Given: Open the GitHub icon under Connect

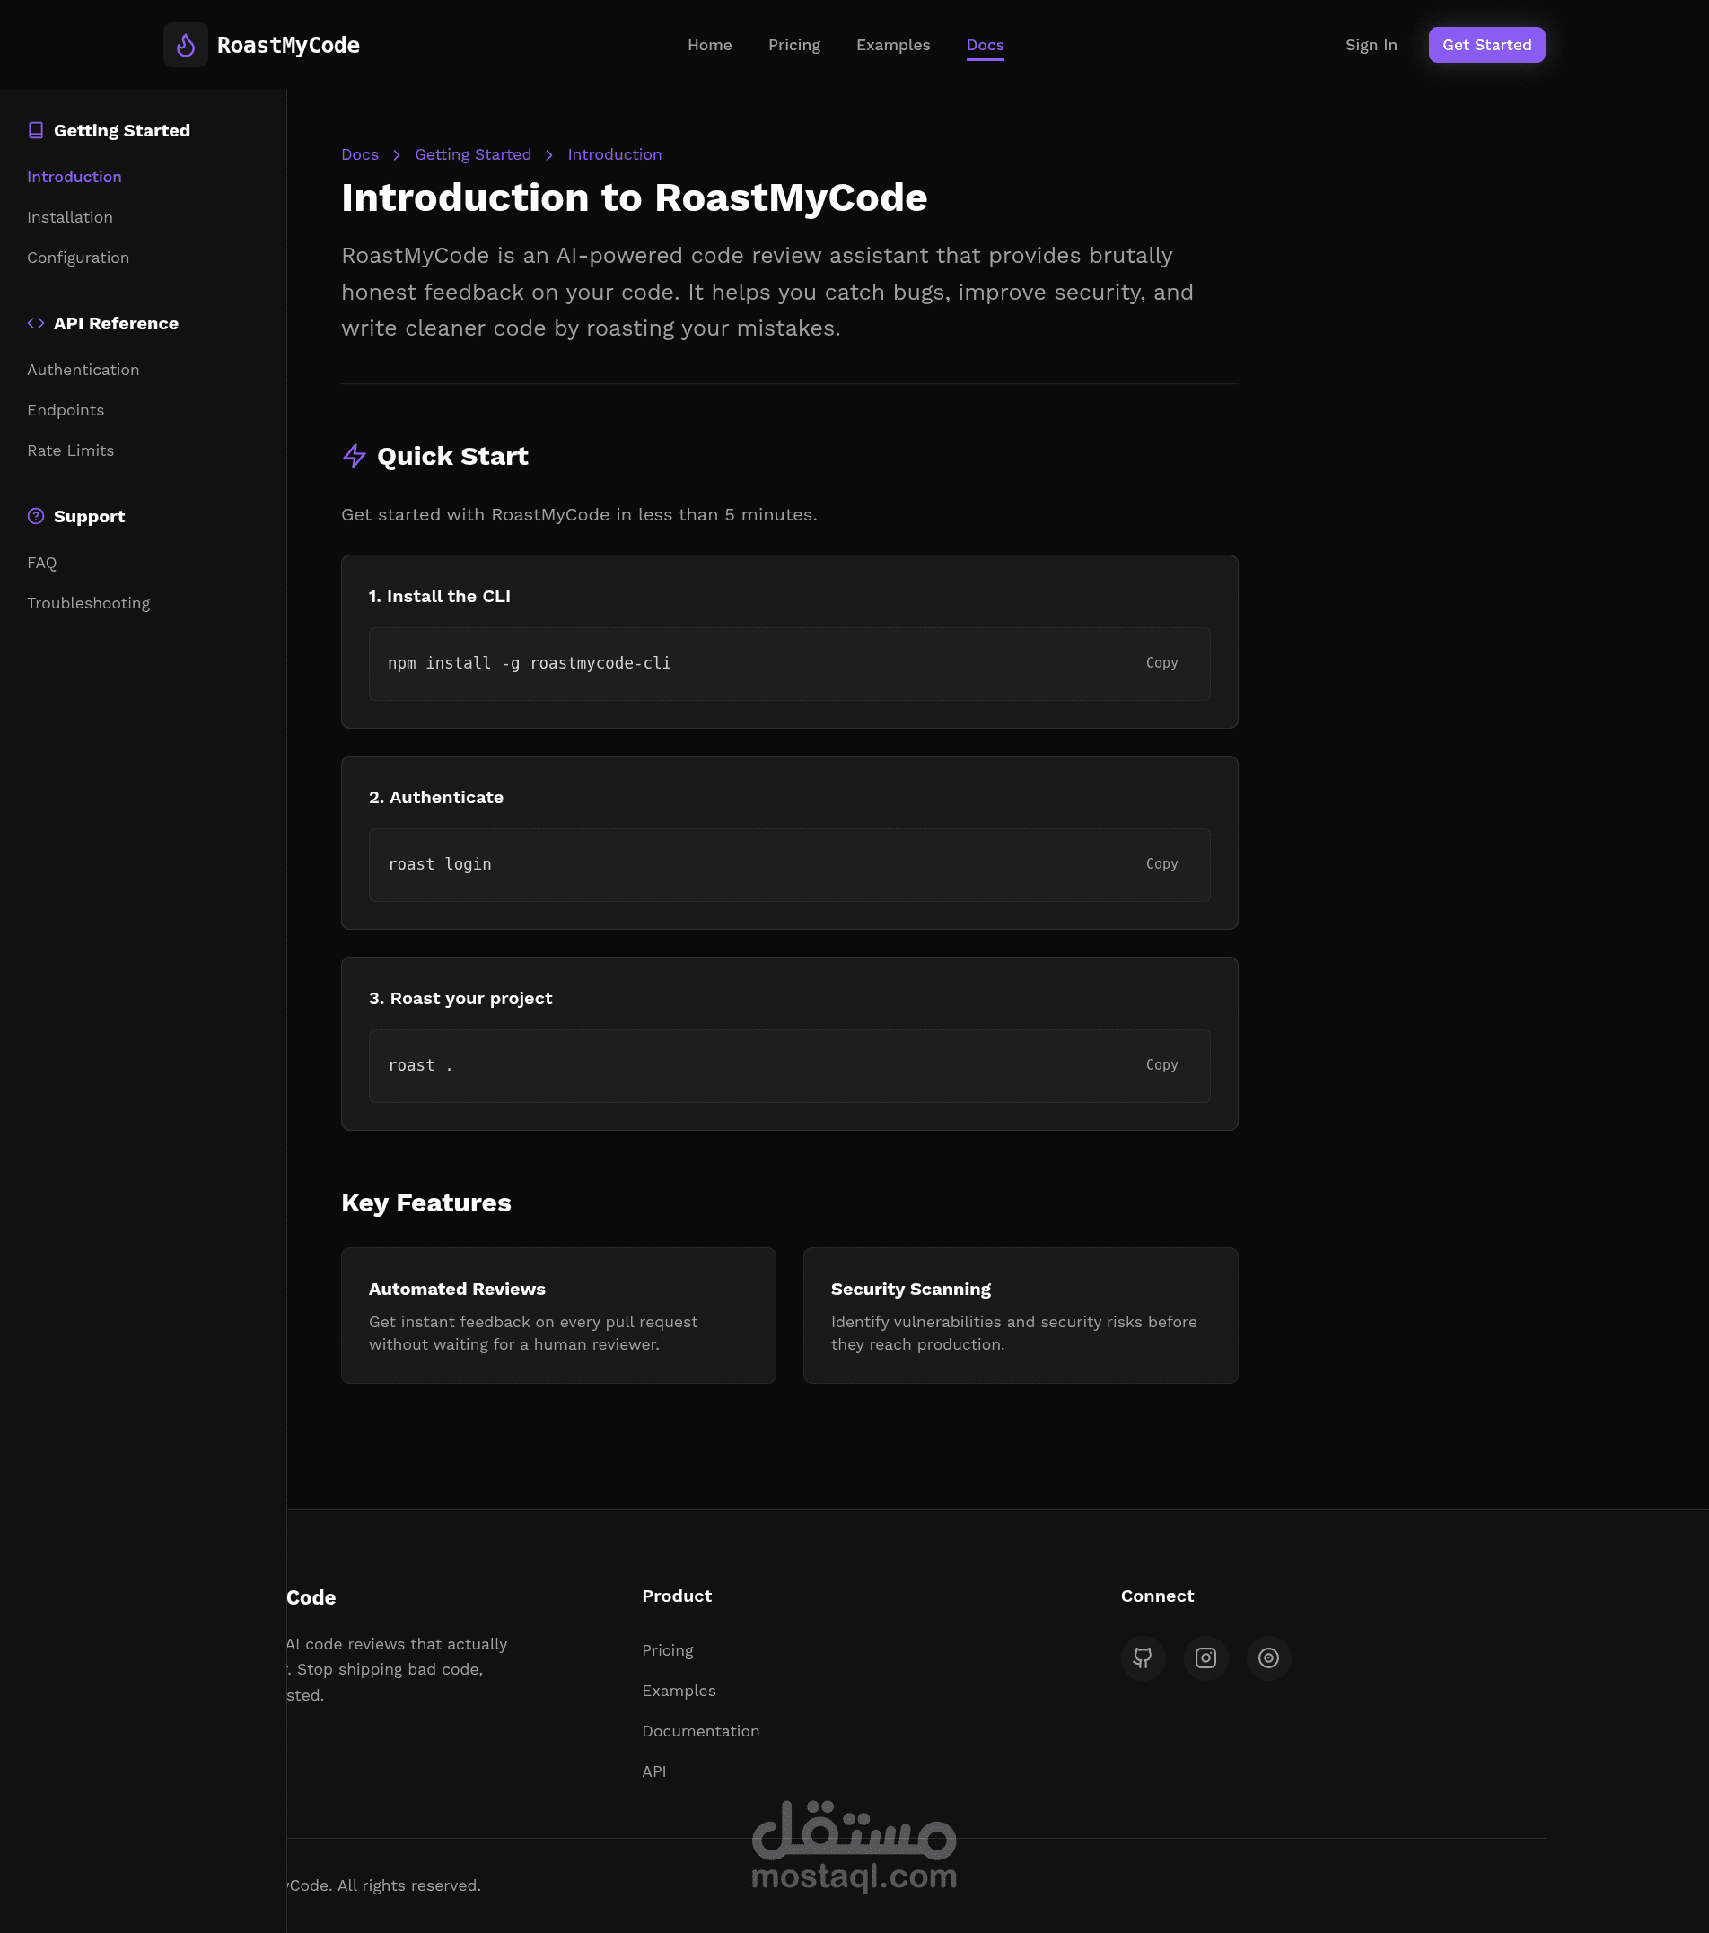Looking at the screenshot, I should click(1143, 1657).
